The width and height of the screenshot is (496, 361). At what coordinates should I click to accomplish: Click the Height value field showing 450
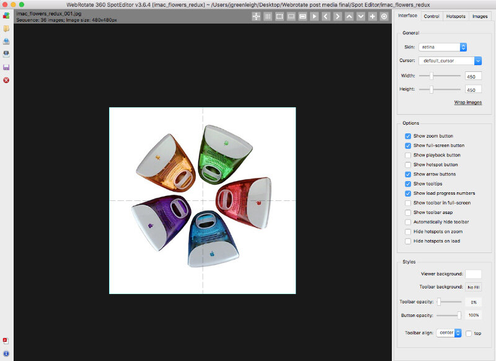473,89
